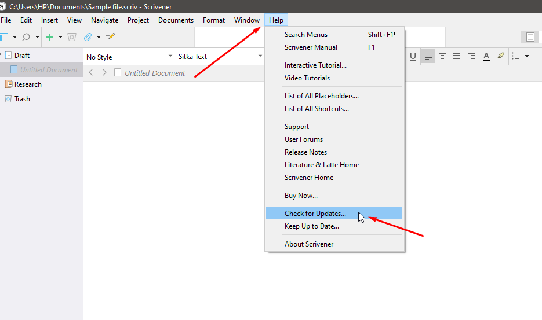Click the Search magnifier icon

[26, 37]
